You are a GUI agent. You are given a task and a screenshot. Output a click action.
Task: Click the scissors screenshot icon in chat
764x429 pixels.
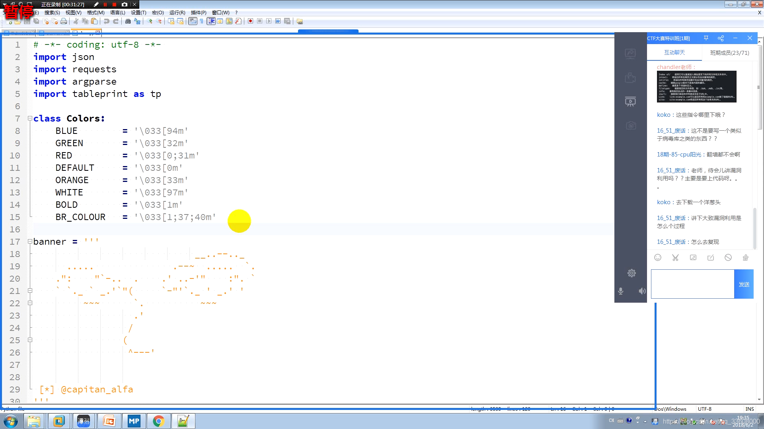coord(675,257)
